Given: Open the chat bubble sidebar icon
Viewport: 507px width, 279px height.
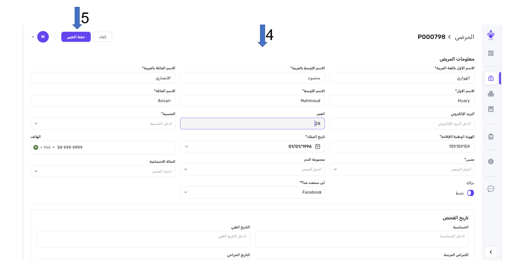Looking at the screenshot, I should 491,188.
